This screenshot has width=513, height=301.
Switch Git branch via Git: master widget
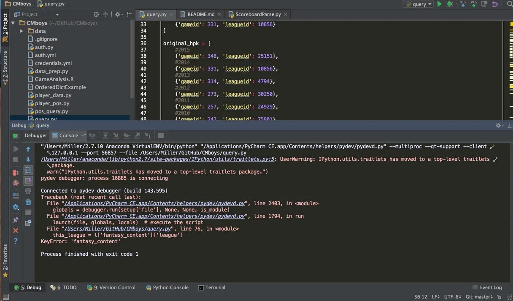[479, 297]
